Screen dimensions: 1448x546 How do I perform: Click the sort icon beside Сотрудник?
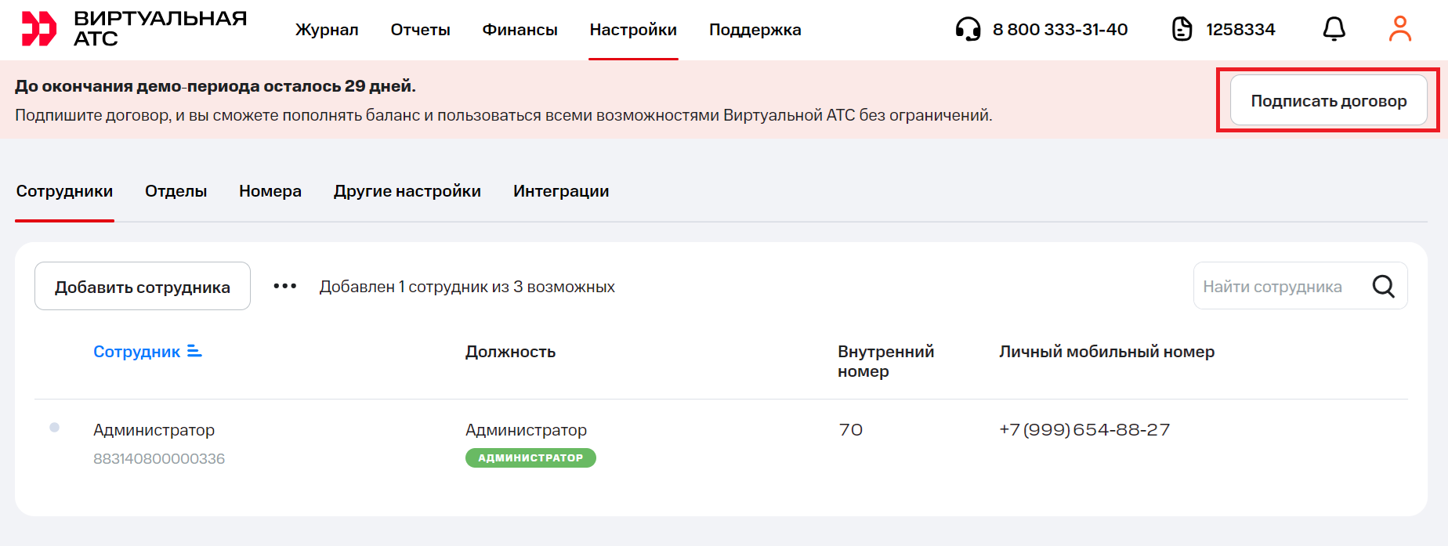tap(194, 352)
